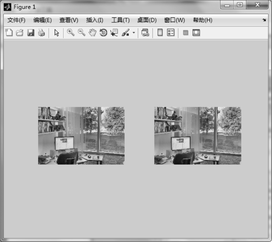Open the 查看(V) menu
The image size is (272, 242).
pos(69,20)
